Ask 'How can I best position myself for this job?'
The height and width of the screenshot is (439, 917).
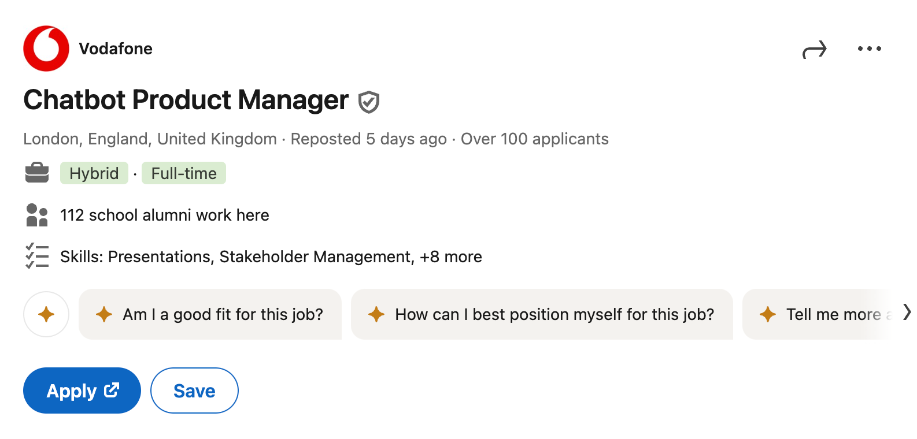point(541,314)
